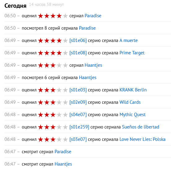This screenshot has width=171, height=169.
Task: Open Paradise in the watched 8 episodes row
Action: click(87, 28)
